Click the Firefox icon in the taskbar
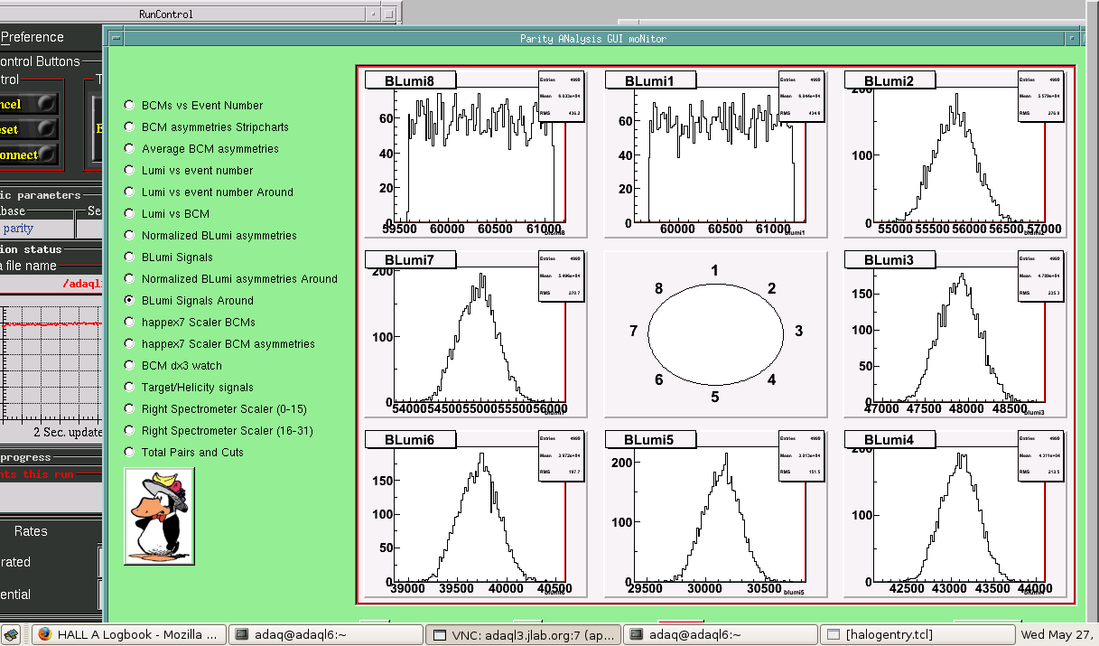 43,635
